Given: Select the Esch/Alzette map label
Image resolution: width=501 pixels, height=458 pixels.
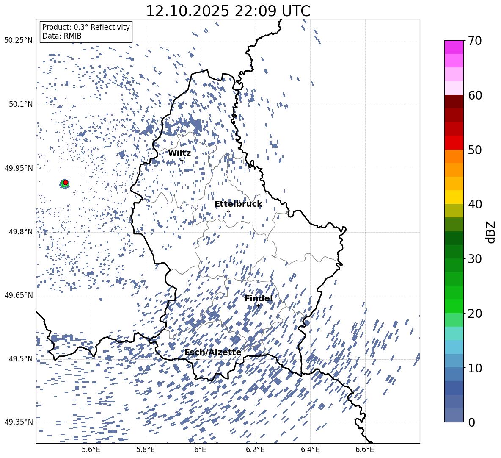Looking at the screenshot, I should point(213,353).
